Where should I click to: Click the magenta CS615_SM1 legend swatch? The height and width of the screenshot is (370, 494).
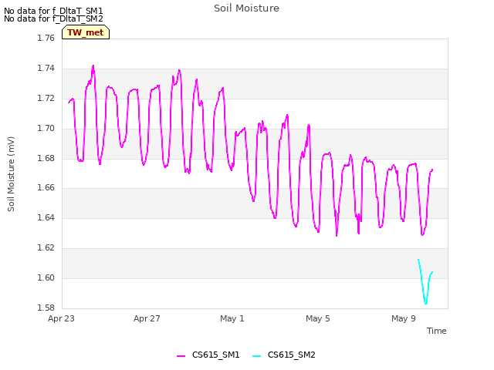click(x=181, y=356)
